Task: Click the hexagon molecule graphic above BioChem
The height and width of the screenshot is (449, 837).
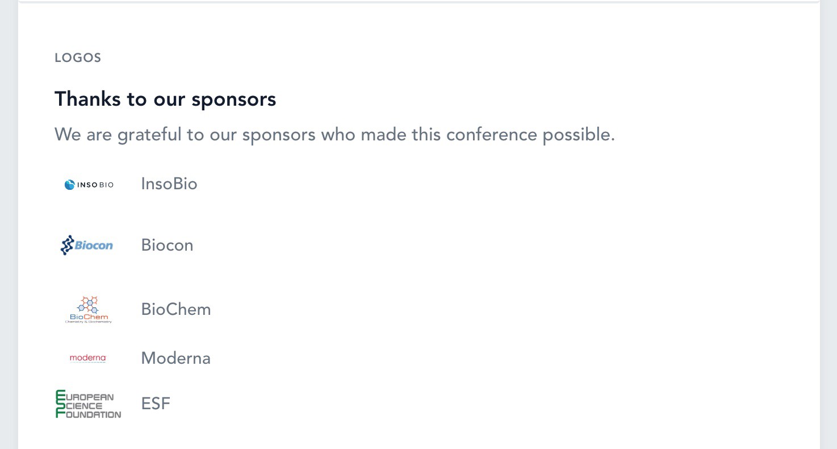Action: [89, 304]
